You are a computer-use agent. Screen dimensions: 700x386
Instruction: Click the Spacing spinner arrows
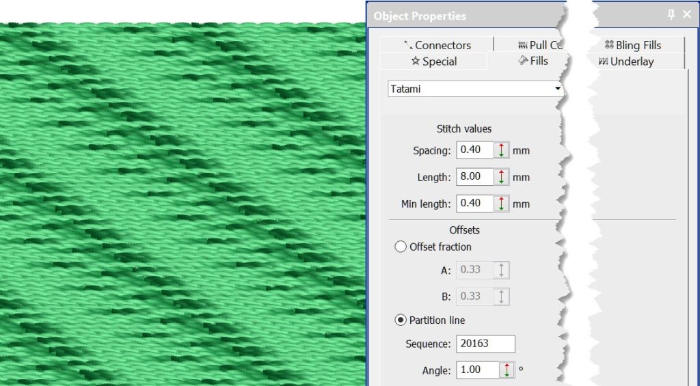coord(502,150)
